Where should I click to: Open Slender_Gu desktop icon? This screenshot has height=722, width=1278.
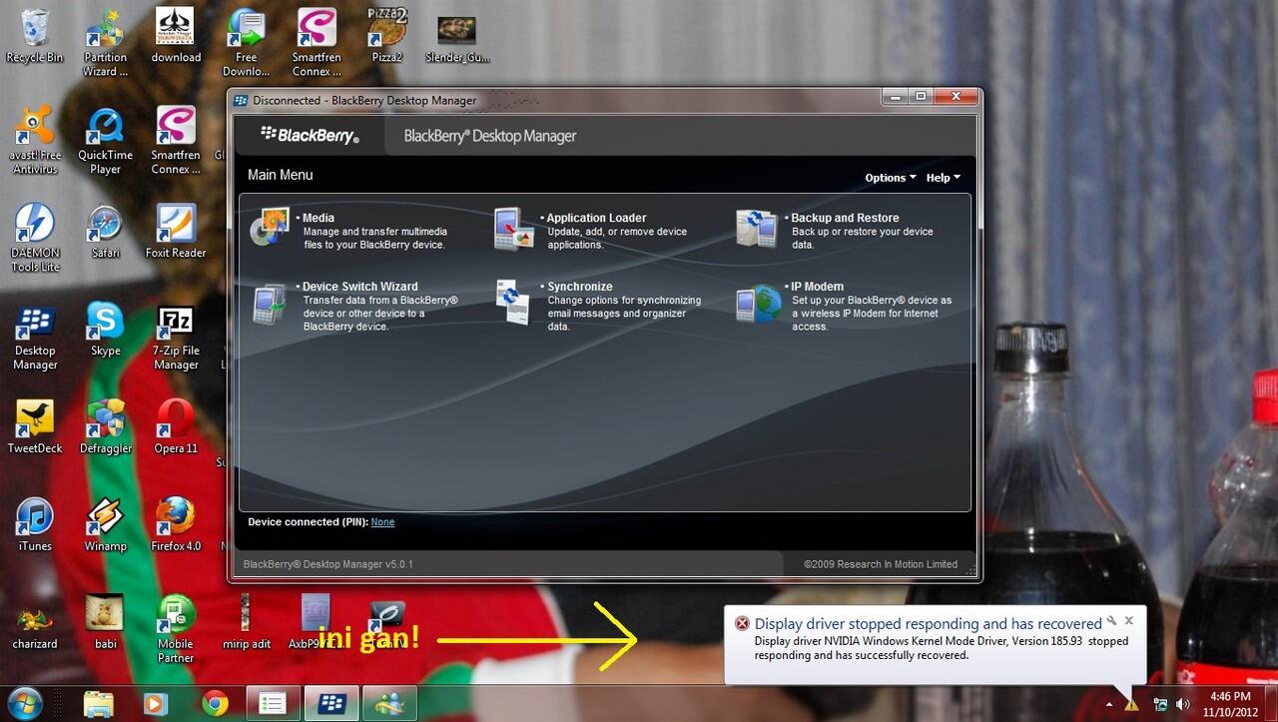[x=457, y=36]
